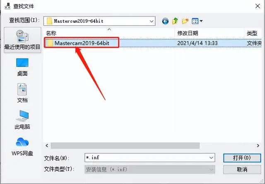
Task: Create a new folder with toolbar icon
Action: tap(185, 21)
